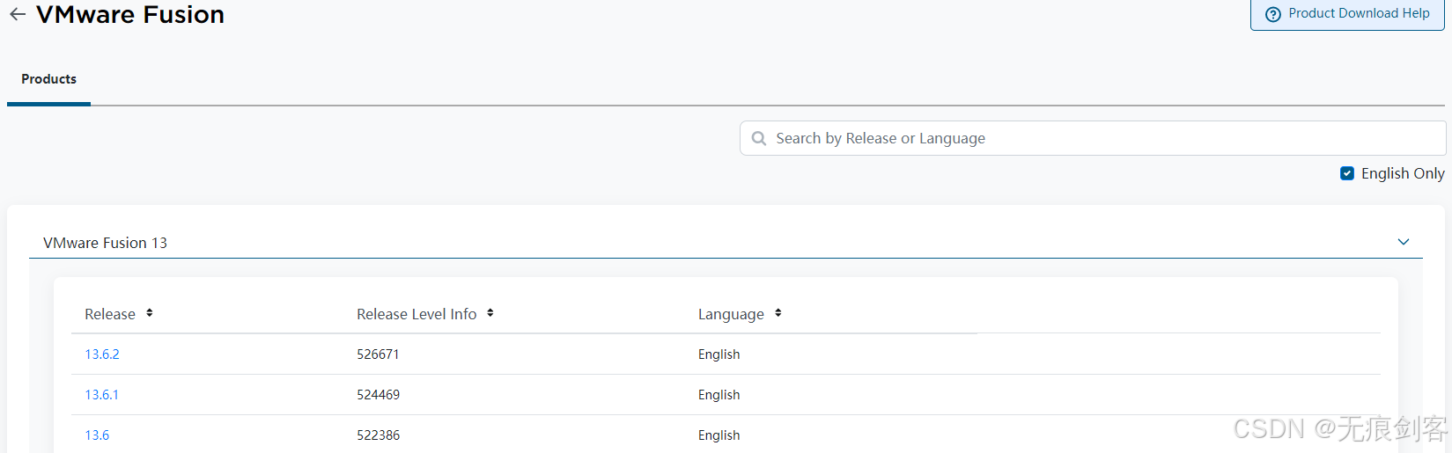Click the Language column header
Screen dimensions: 1452x453
(x=731, y=314)
